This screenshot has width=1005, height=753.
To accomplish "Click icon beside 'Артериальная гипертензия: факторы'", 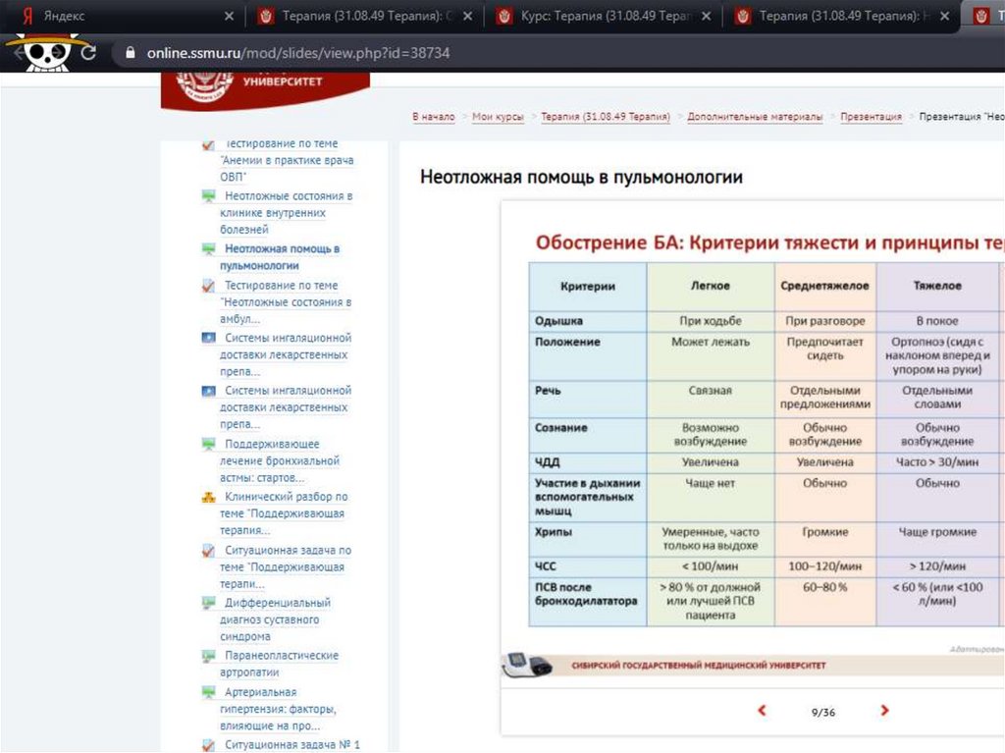I will coord(208,693).
